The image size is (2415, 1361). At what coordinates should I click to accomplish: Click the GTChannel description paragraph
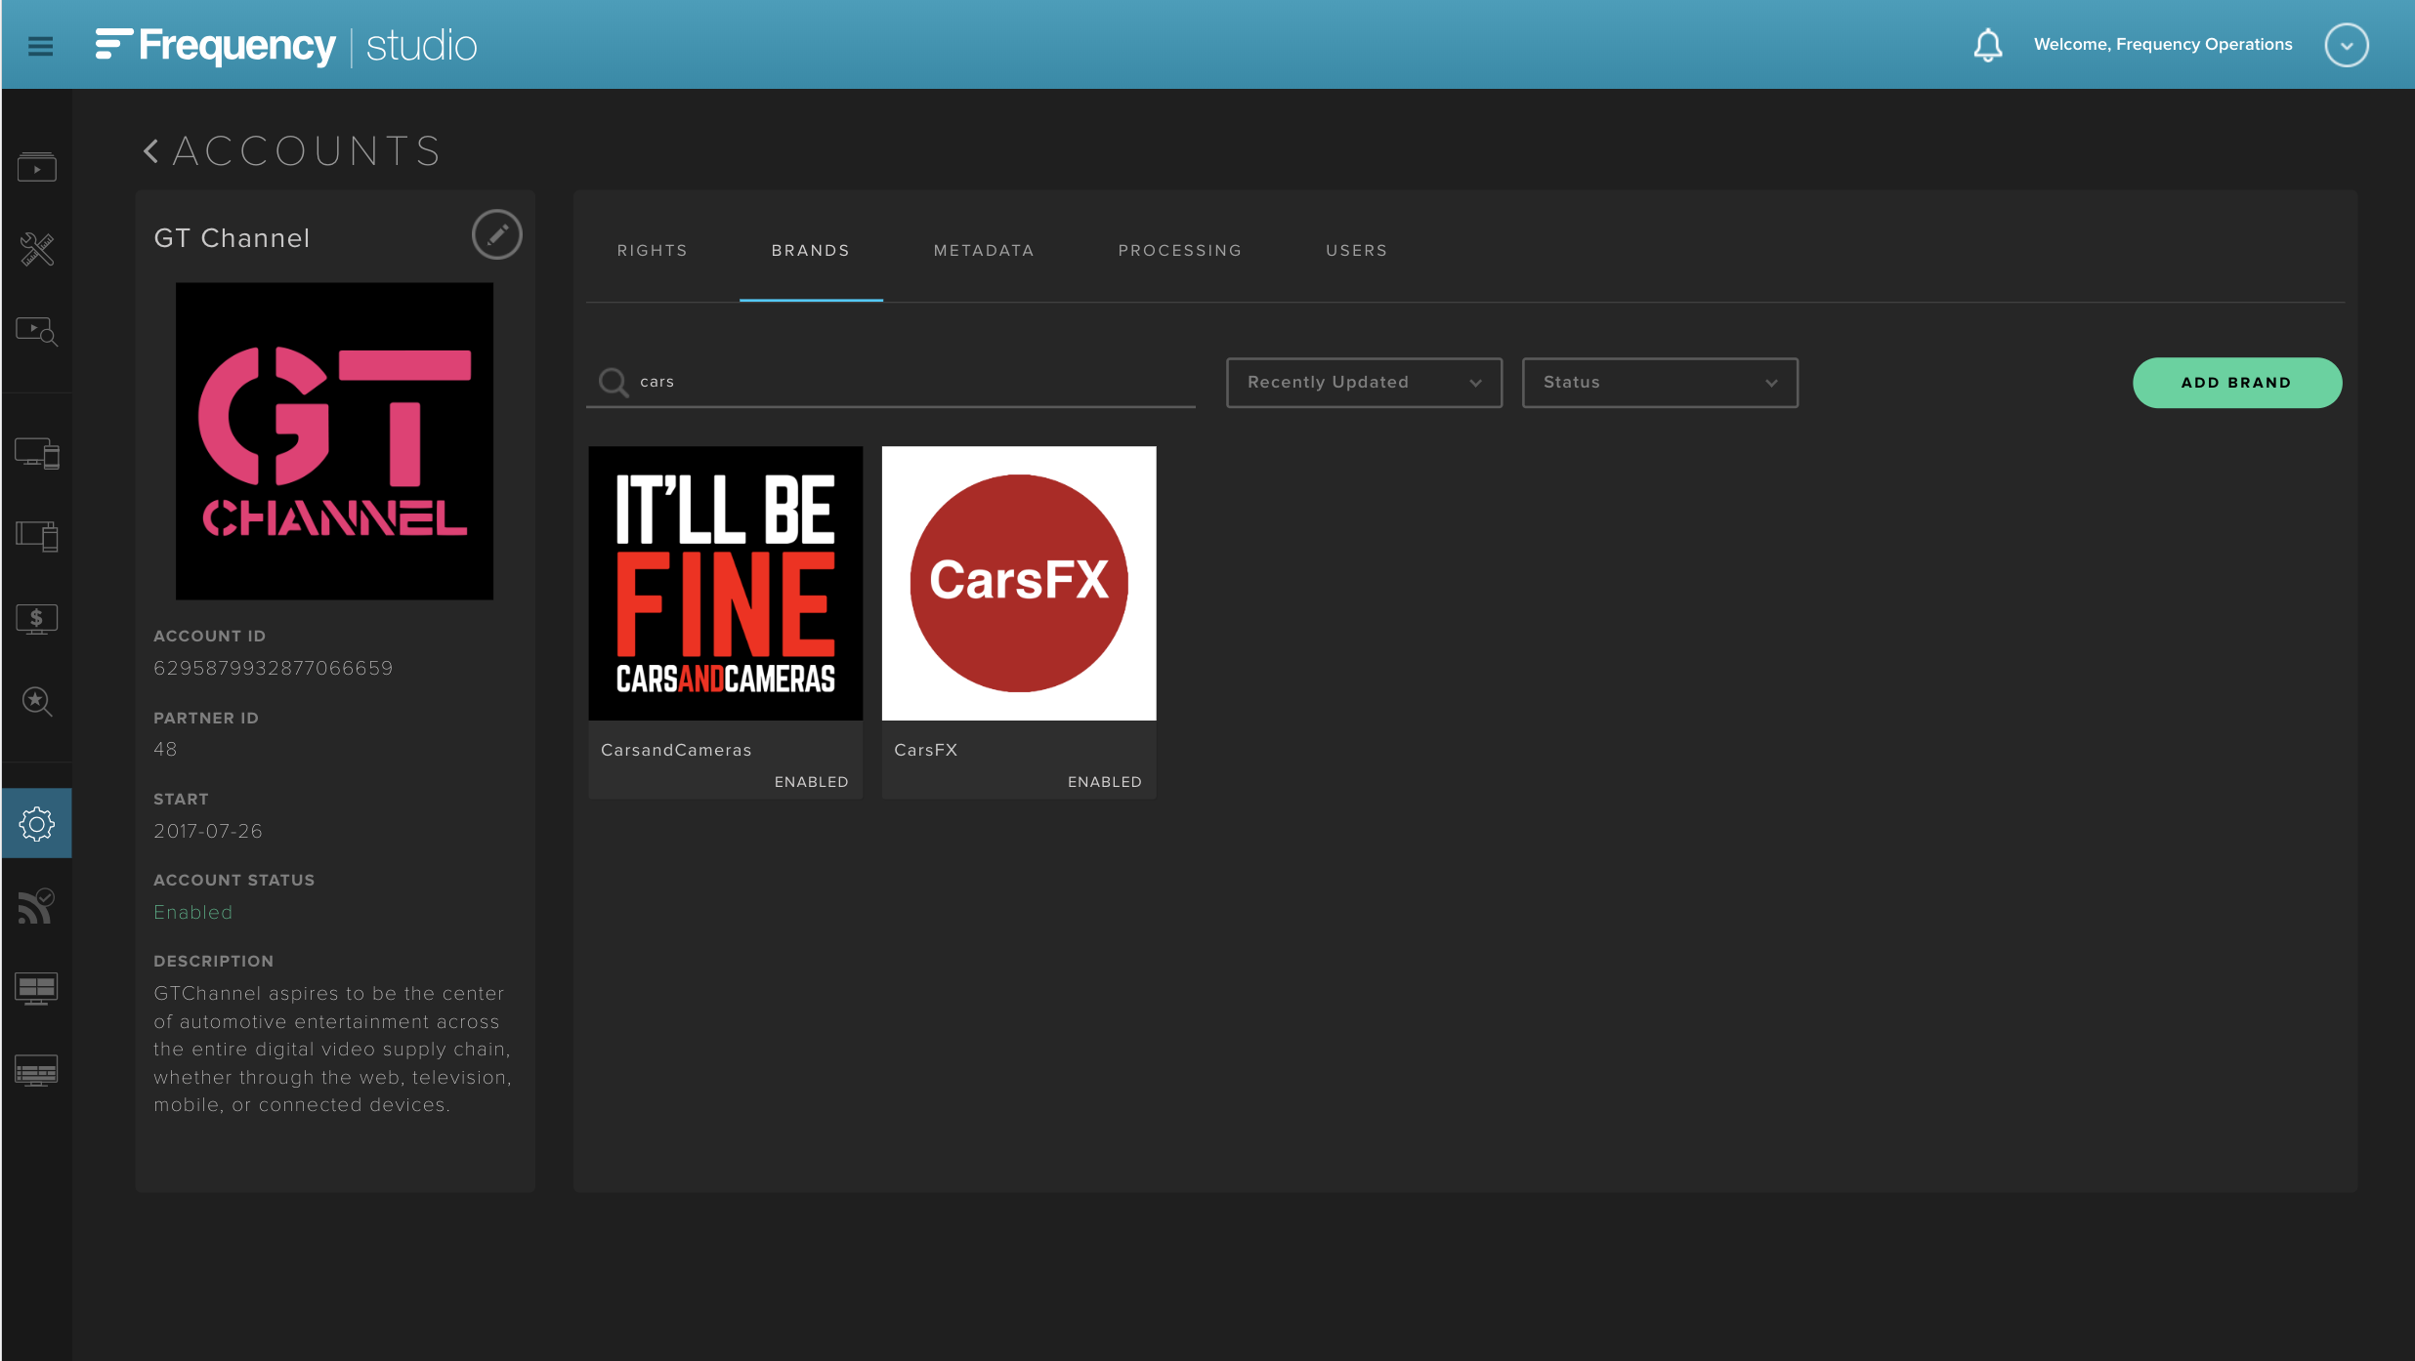[333, 1050]
